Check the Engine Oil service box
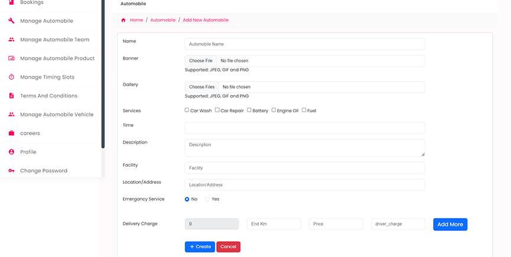Screen dimensions: 511x257 (x=274, y=110)
